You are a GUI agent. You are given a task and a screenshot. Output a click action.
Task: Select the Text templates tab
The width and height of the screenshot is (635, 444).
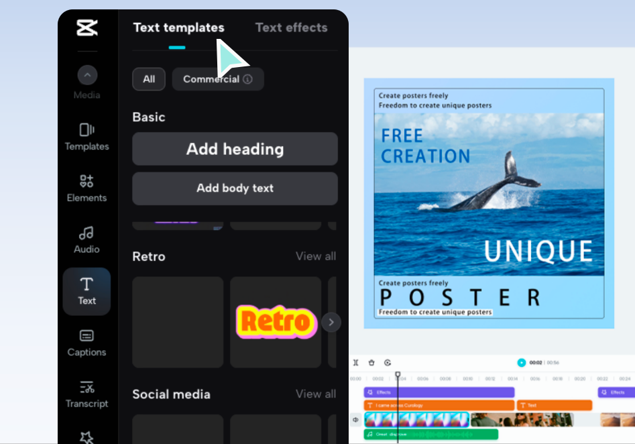178,27
